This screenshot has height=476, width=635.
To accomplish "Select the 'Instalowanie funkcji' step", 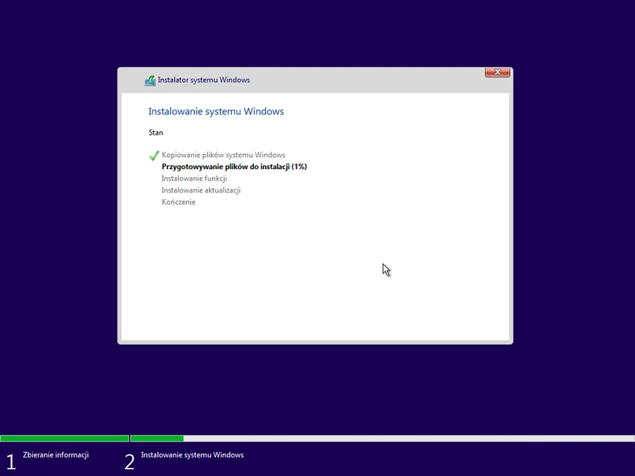I will [x=194, y=179].
